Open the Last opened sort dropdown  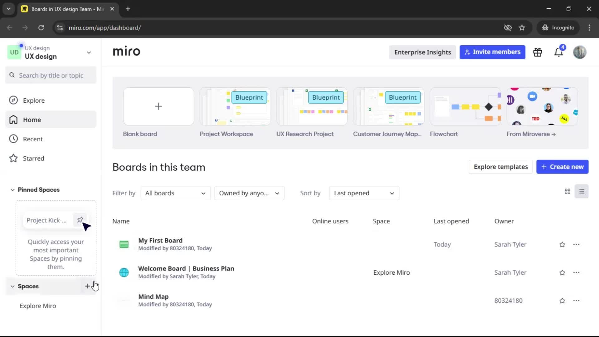pyautogui.click(x=364, y=193)
